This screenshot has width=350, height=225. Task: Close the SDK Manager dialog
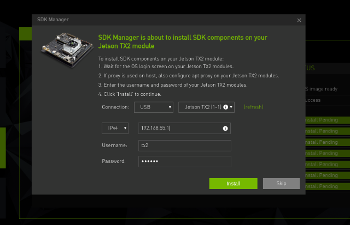point(299,20)
